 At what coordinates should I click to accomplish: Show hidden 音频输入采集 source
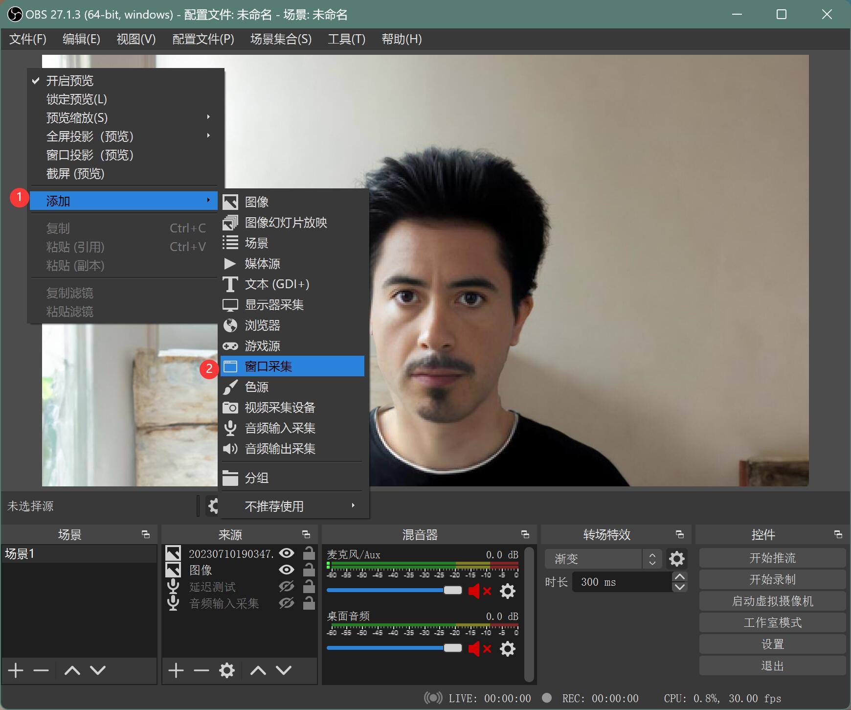point(287,603)
